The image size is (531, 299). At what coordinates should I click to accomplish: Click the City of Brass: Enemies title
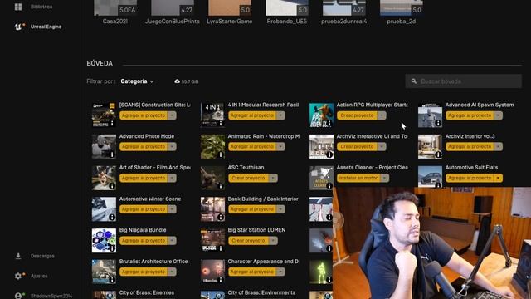pyautogui.click(x=147, y=292)
